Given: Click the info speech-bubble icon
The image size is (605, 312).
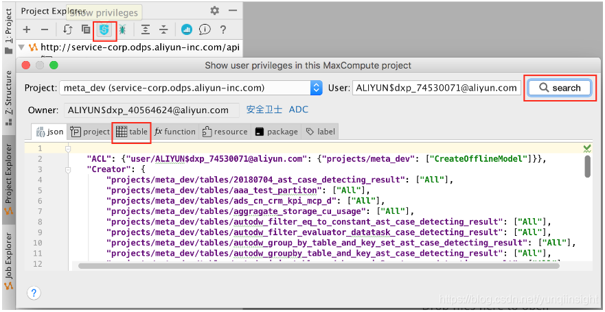Looking at the screenshot, I should [205, 29].
